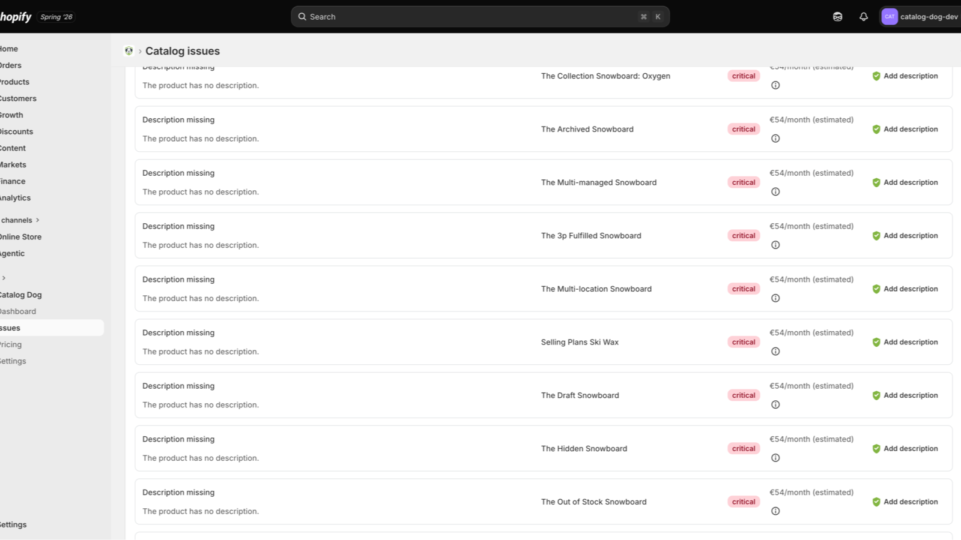Viewport: 961px width, 540px height.
Task: Focus the Search field in top bar
Action: click(480, 17)
